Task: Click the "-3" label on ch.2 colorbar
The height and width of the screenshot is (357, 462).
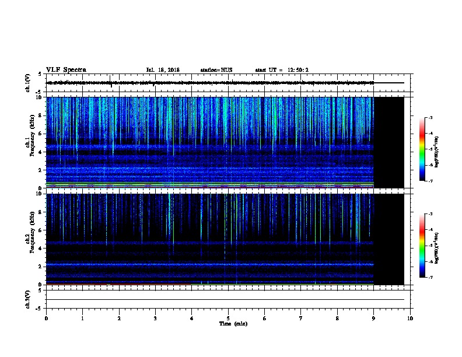Action: [430, 214]
